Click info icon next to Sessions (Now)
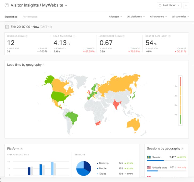The image size is (194, 182). [27, 36]
